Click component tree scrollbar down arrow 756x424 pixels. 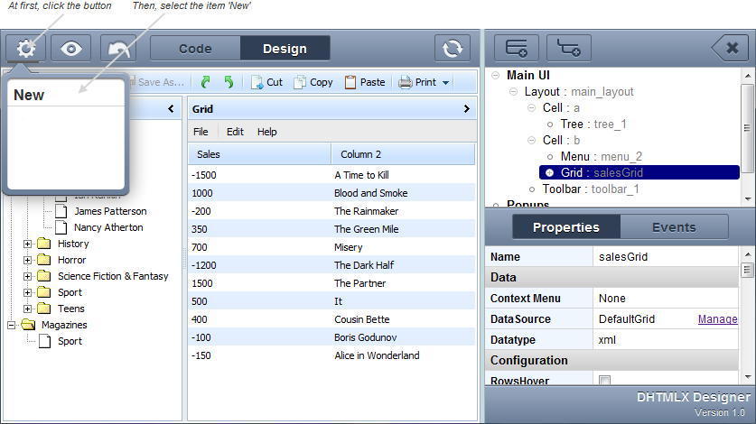pos(747,199)
